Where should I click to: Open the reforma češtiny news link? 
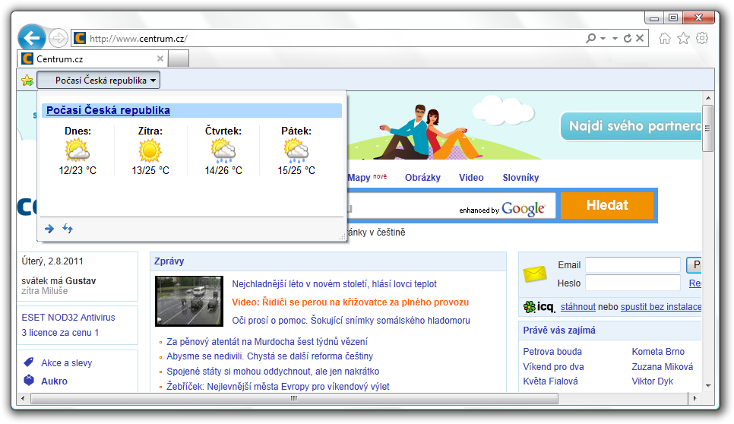[270, 356]
